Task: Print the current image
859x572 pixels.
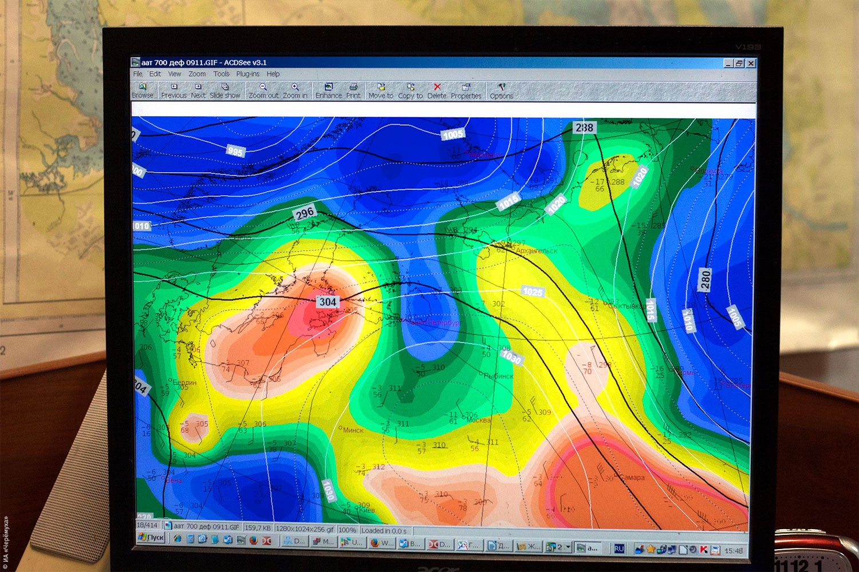Action: (353, 91)
